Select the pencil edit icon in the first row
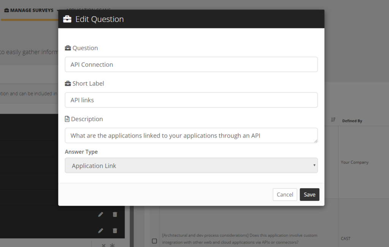389x247 pixels. (100, 214)
